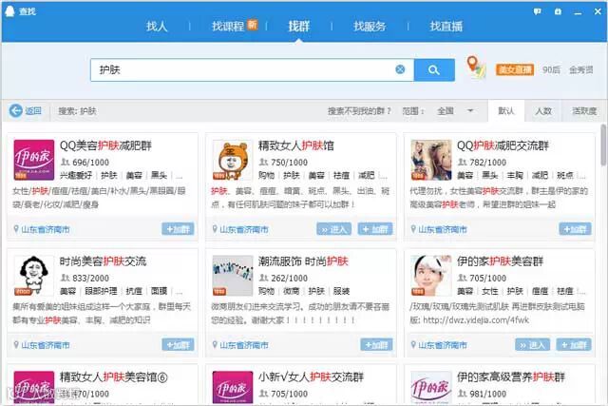The image size is (608, 406).
Task: Open 伊的家高级营养护肤群 avatar
Action: (431, 387)
